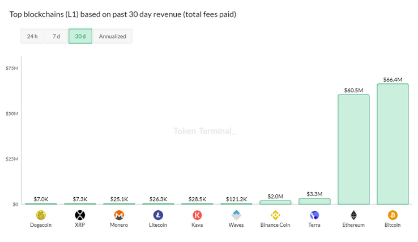Switch to the 24h time range
This screenshot has width=418, height=242.
coord(32,36)
